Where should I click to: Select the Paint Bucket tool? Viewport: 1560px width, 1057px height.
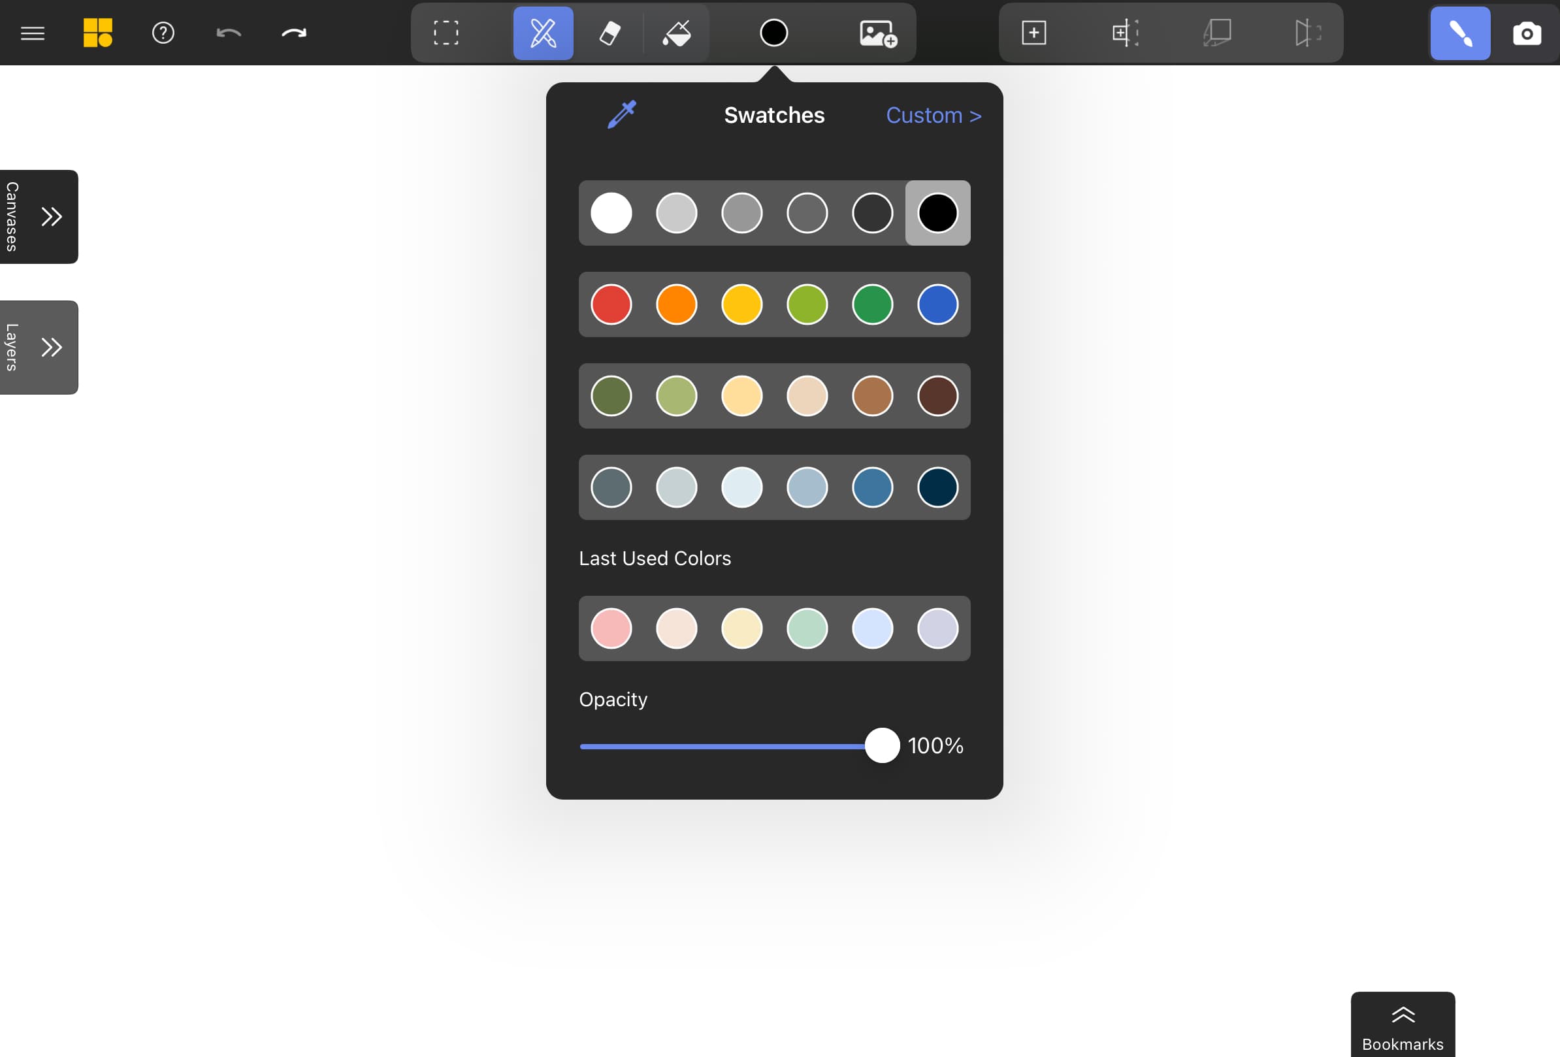pos(677,32)
